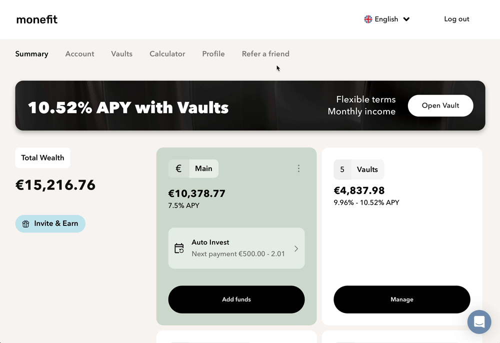Click the Auto Invest calendar icon

point(179,248)
